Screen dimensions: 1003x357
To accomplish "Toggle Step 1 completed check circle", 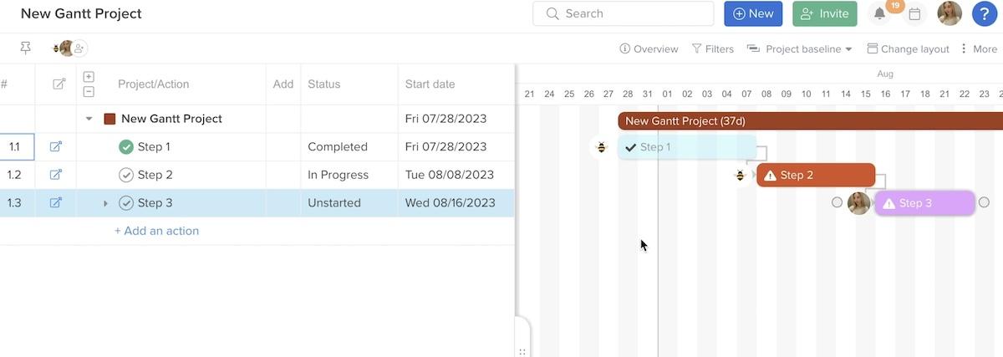I will [x=126, y=147].
